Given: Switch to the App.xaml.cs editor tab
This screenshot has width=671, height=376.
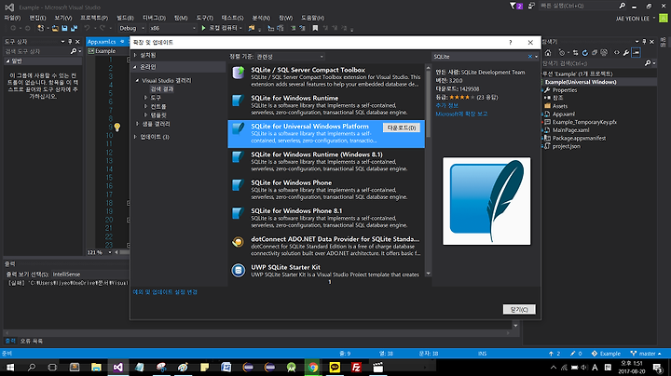Looking at the screenshot, I should tap(102, 42).
